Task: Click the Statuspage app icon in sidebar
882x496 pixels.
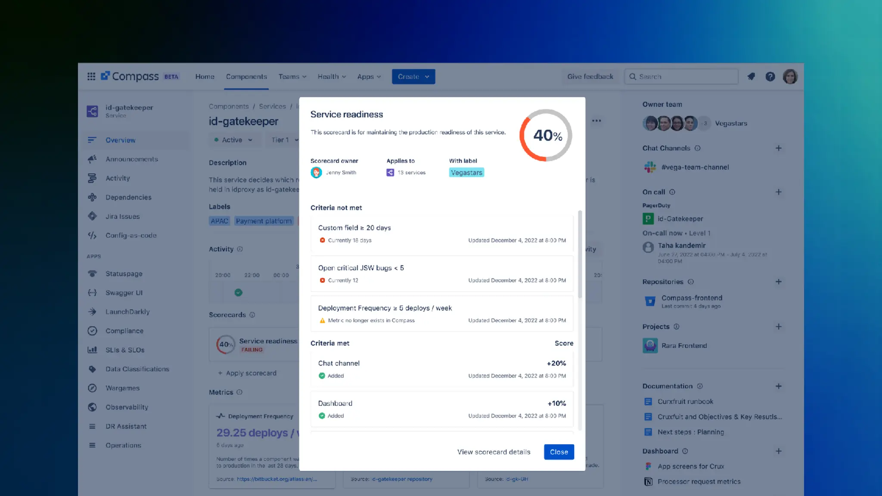Action: [x=92, y=273]
